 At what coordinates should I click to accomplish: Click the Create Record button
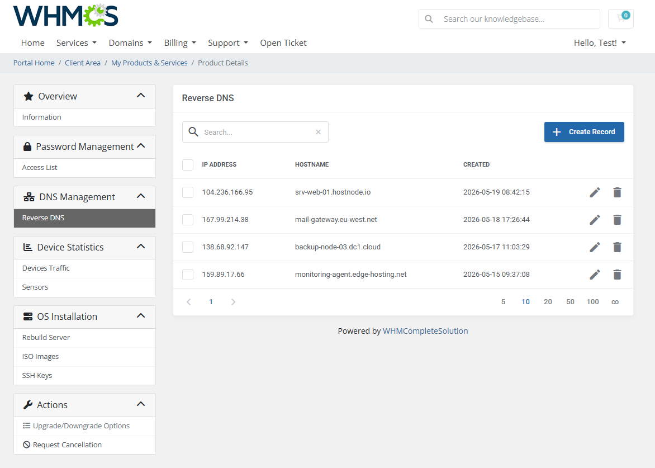[584, 132]
